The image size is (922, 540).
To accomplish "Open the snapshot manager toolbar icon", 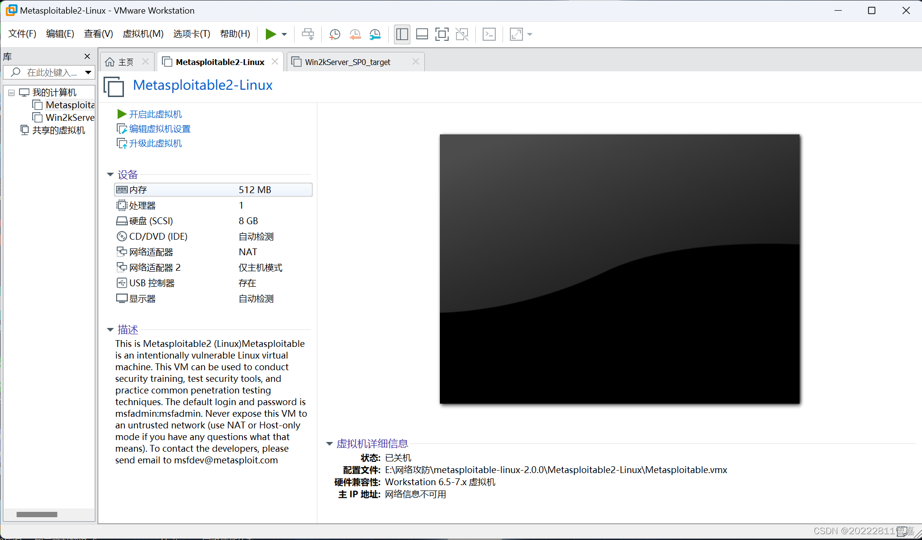I will click(x=375, y=34).
